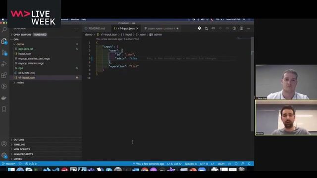Screen dimensions: 317x178
Task: Click the JSON language mode selector
Action: [221, 164]
